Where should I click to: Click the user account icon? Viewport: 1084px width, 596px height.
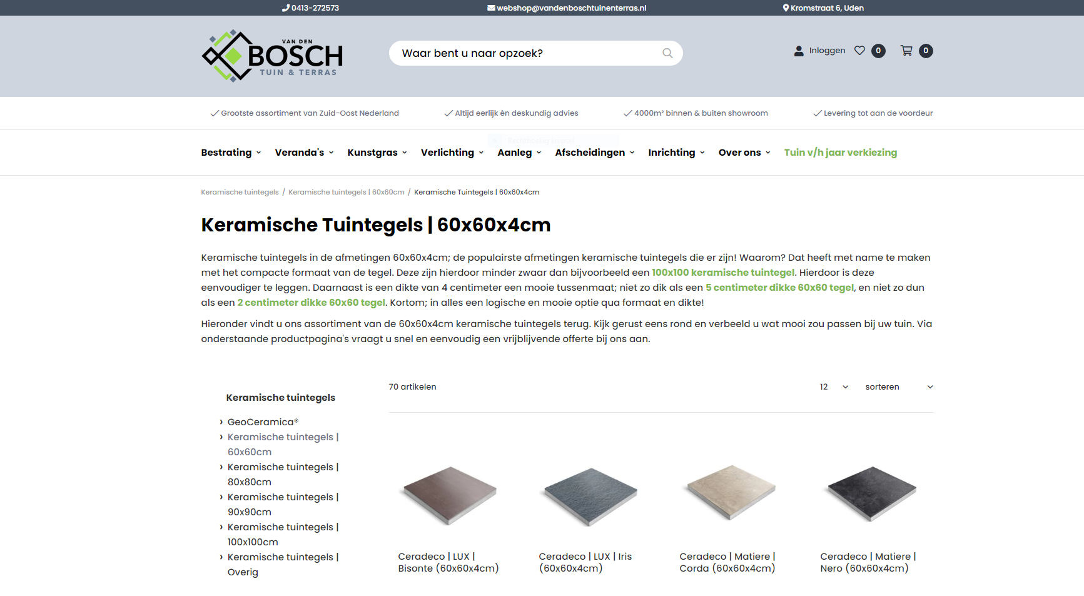[799, 51]
